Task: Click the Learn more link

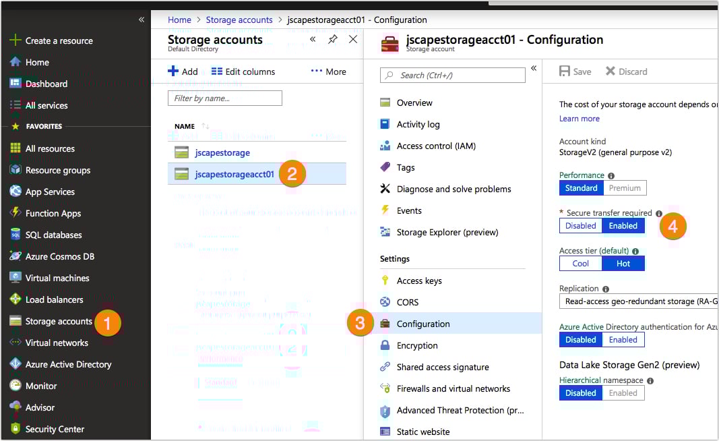Action: 578,118
